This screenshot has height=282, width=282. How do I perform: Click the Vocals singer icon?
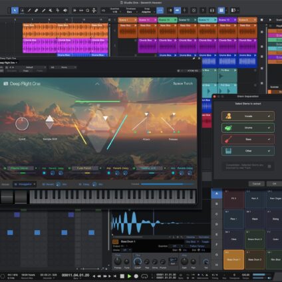228,116
